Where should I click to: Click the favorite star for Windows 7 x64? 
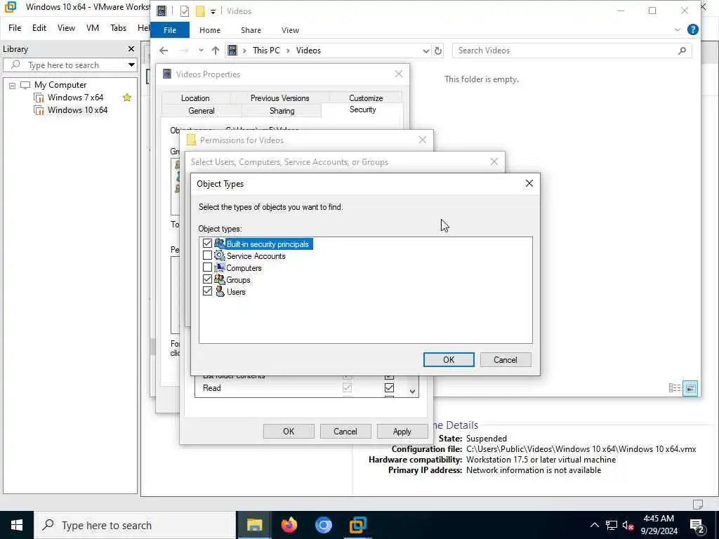point(127,97)
